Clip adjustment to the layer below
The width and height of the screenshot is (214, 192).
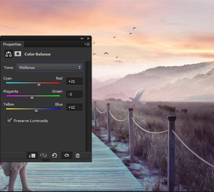click(32, 156)
